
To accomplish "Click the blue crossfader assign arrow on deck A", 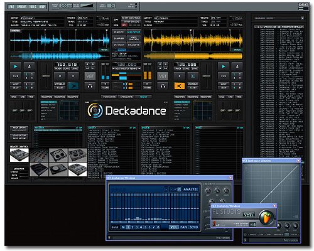I will (x=73, y=86).
